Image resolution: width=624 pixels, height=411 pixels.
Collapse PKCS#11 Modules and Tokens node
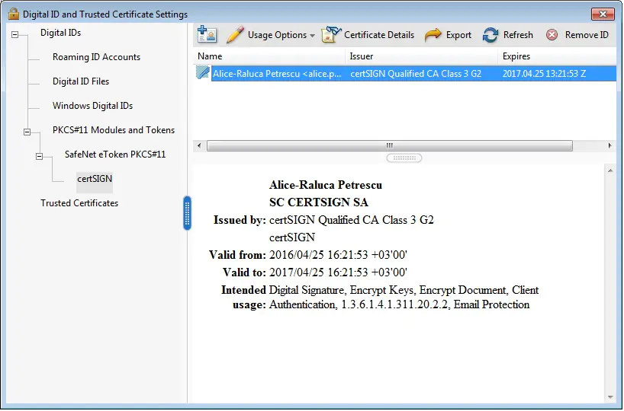(x=27, y=132)
